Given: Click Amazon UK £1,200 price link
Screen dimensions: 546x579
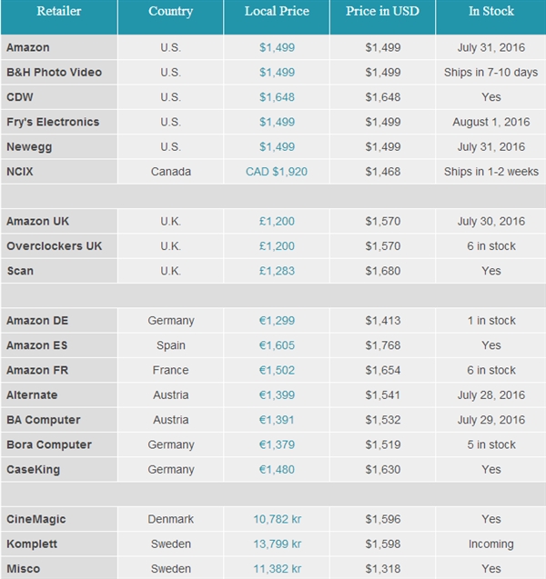Looking at the screenshot, I should click(277, 221).
